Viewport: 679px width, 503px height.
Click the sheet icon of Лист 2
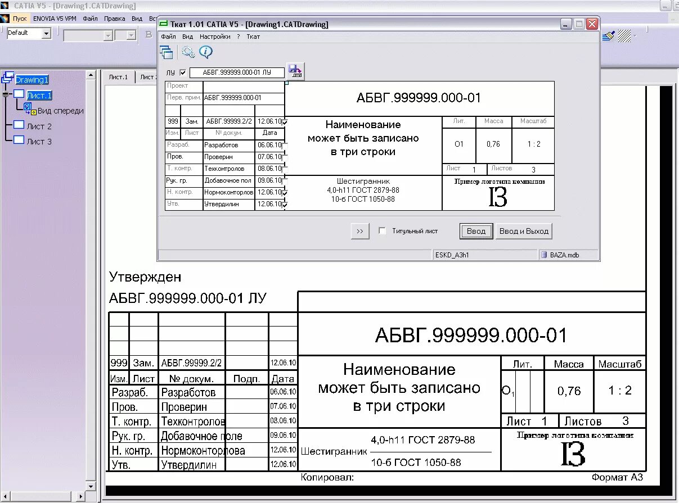point(19,125)
